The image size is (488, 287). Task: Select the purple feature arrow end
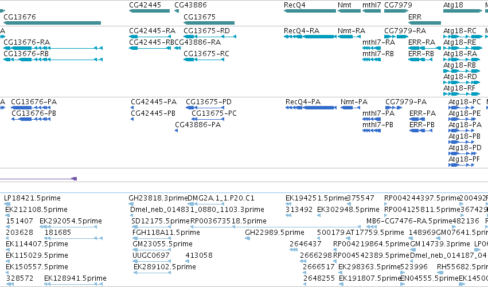74,179
